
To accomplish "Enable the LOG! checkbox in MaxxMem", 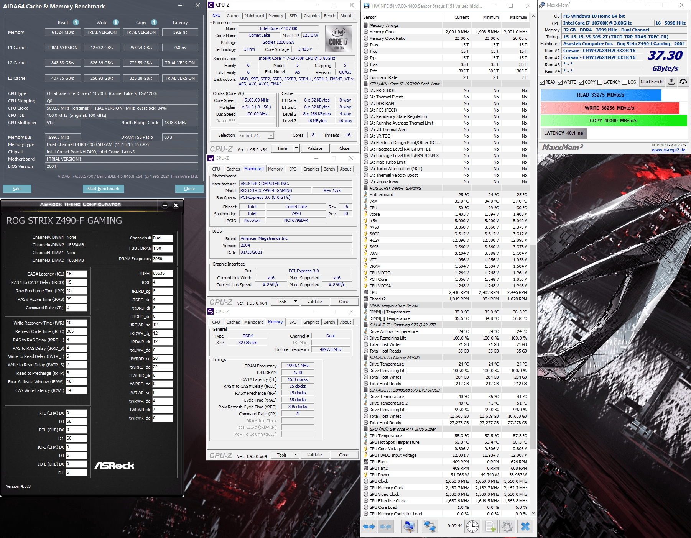I will (x=624, y=82).
